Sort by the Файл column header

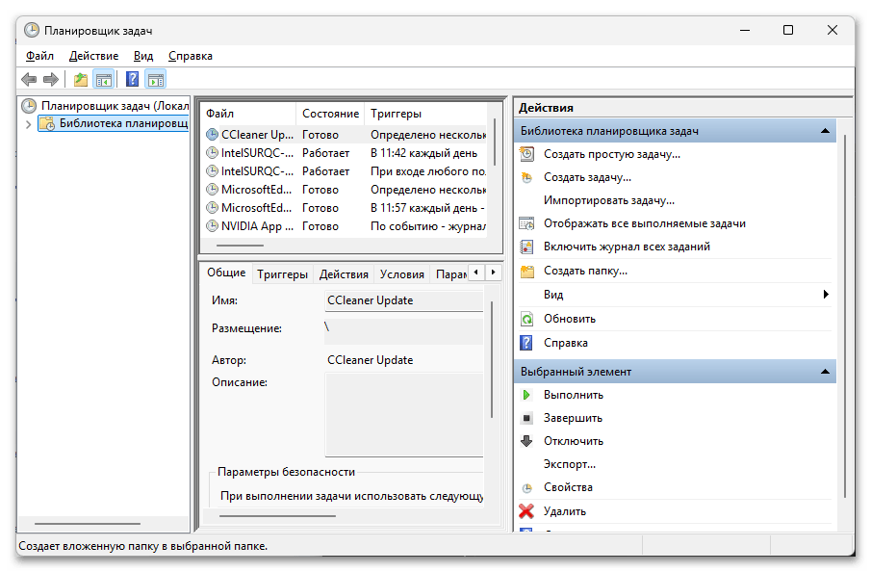(x=248, y=114)
